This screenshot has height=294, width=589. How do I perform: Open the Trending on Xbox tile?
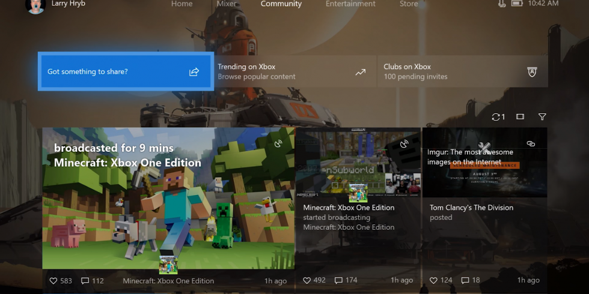[295, 71]
